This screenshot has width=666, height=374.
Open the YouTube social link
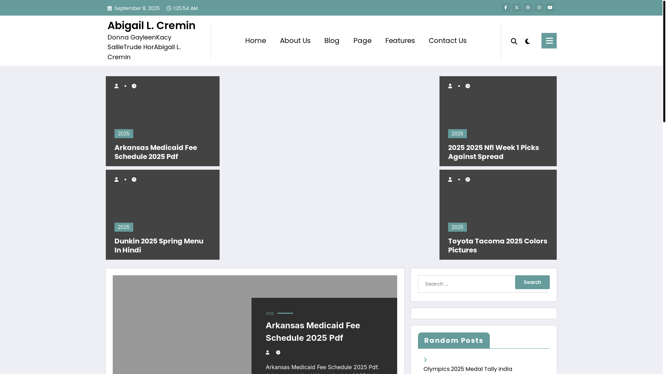point(550,8)
